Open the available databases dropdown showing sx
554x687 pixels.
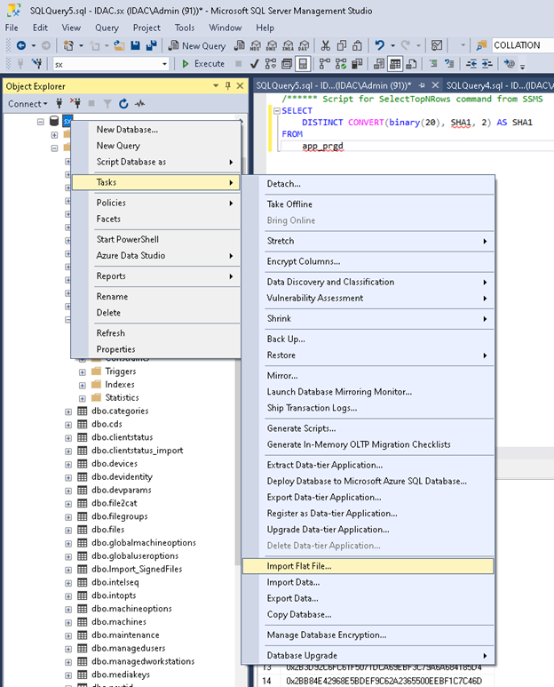pos(110,64)
